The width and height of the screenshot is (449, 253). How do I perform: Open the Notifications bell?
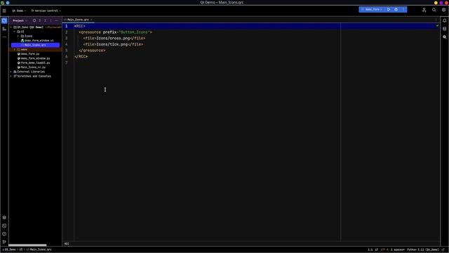coord(444,20)
